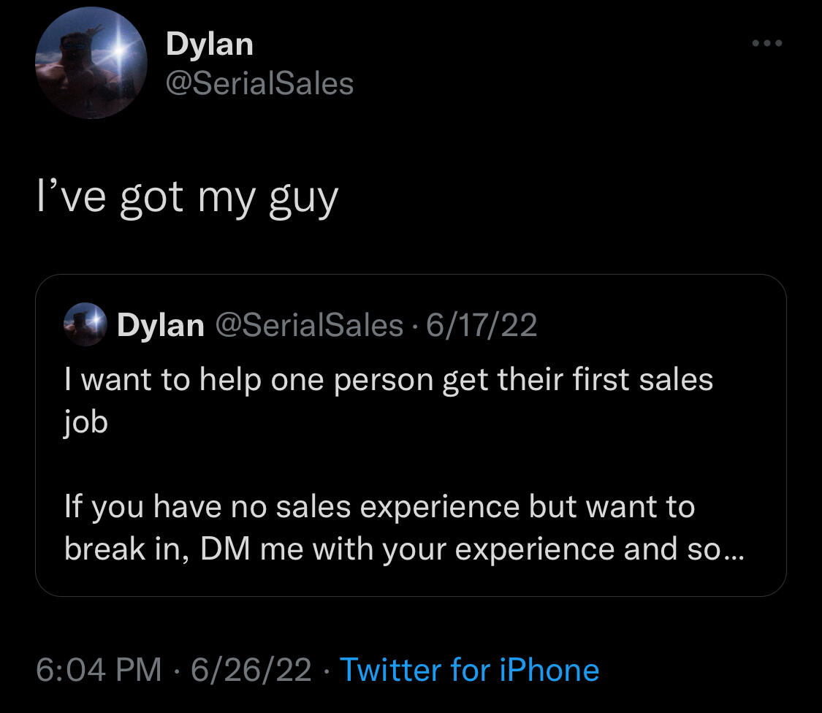Open the three-dot more options menu
The image size is (822, 713).
click(767, 44)
